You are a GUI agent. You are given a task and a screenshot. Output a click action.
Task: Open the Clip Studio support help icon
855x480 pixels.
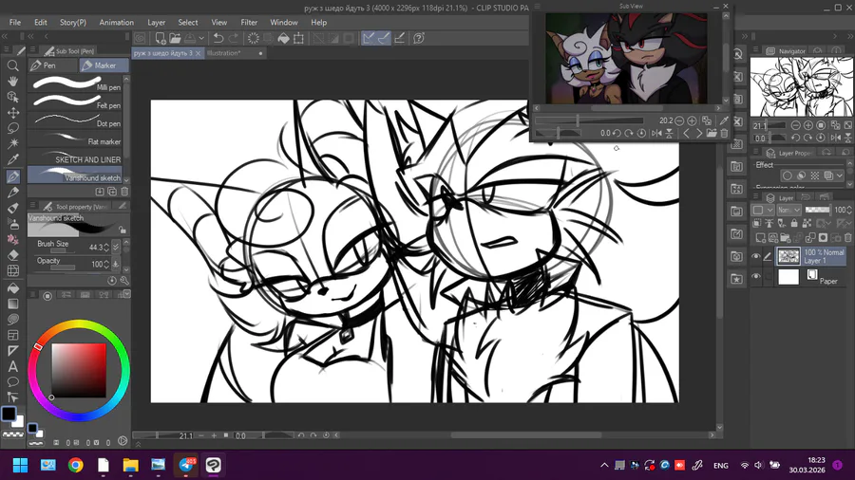[419, 38]
